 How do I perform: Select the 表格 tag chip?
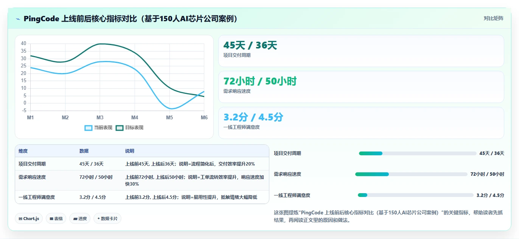56,219
